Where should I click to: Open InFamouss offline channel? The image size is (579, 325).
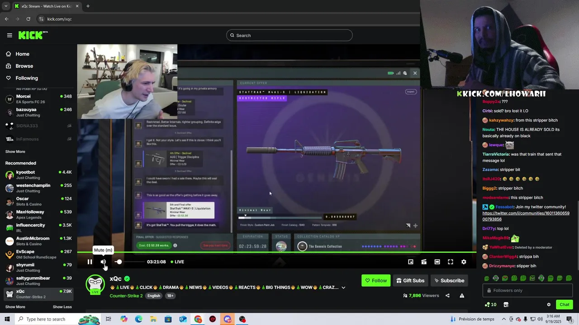38,139
